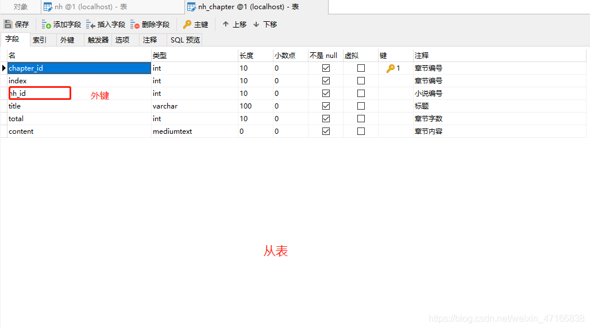This screenshot has height=329, width=590.
Task: Click the Add Field (添加字段) label
Action: pos(67,25)
